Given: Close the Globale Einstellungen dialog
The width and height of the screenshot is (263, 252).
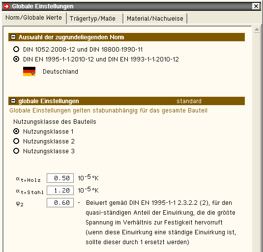Looking at the screenshot, I should (256, 6).
